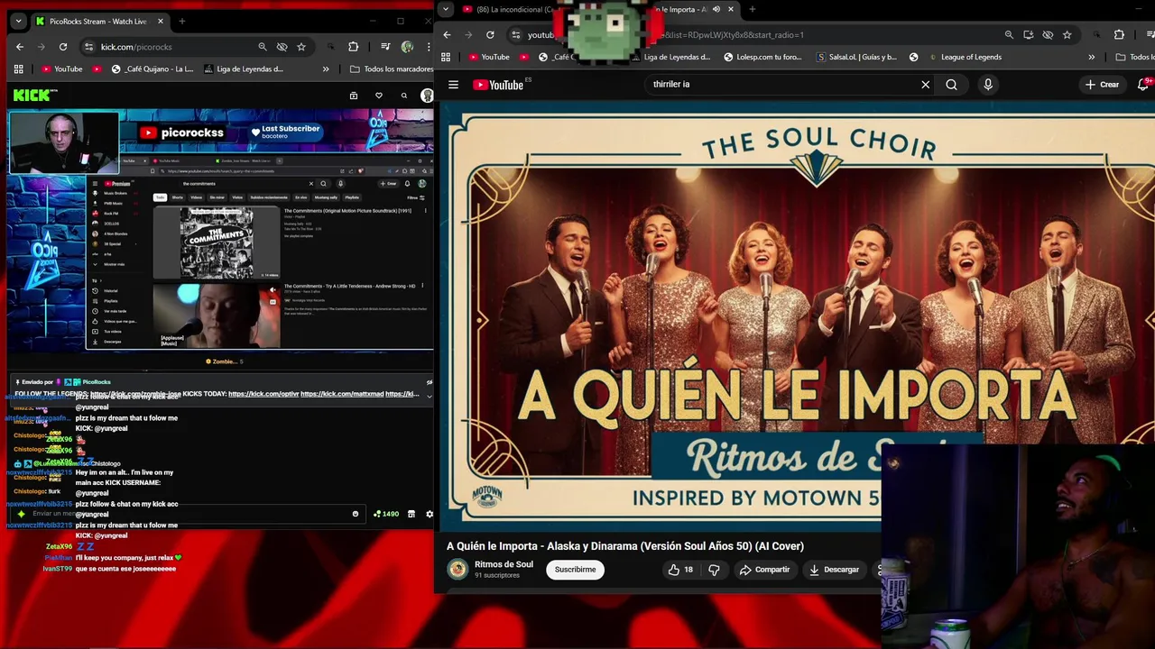Viewport: 1155px width, 649px height.
Task: Open site info icon beside kick.com URL
Action: [x=88, y=47]
